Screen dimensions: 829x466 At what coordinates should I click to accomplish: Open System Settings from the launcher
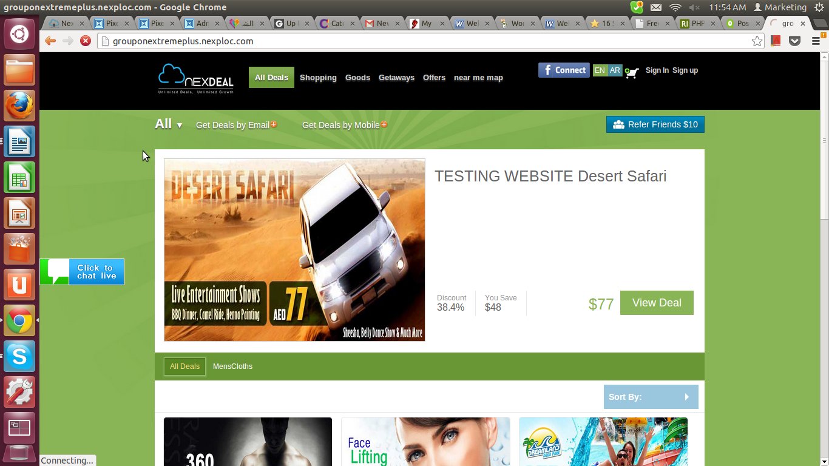[19, 392]
